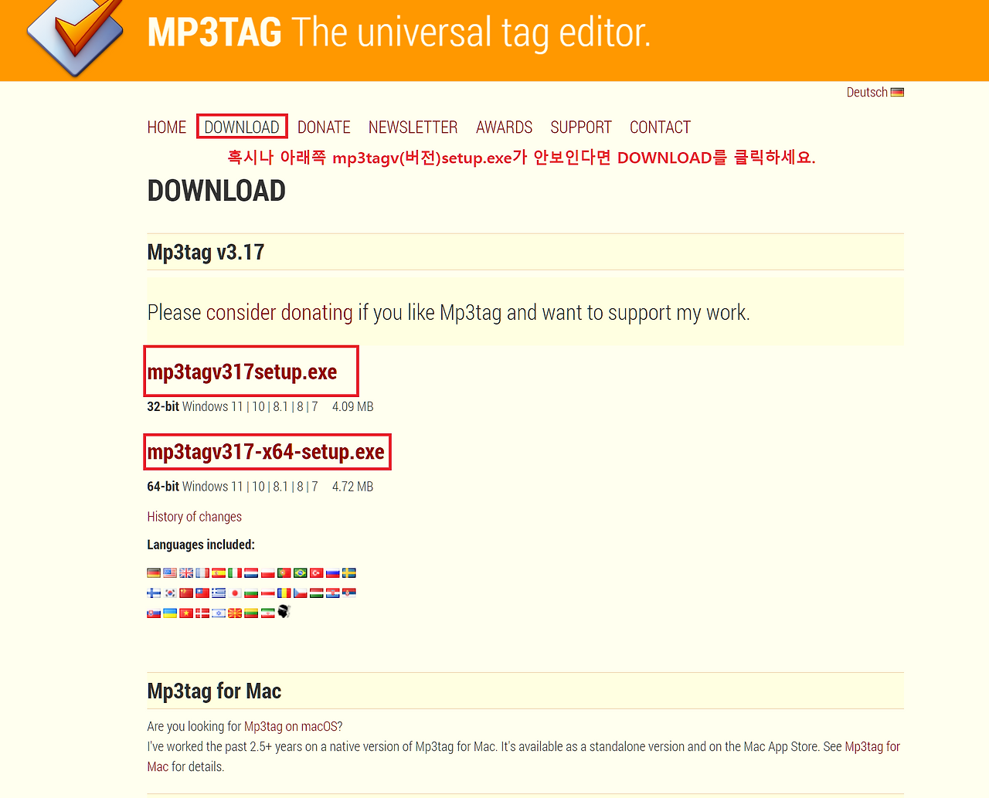Click the '4.72 MB' file size text
This screenshot has height=798, width=989.
tap(353, 487)
